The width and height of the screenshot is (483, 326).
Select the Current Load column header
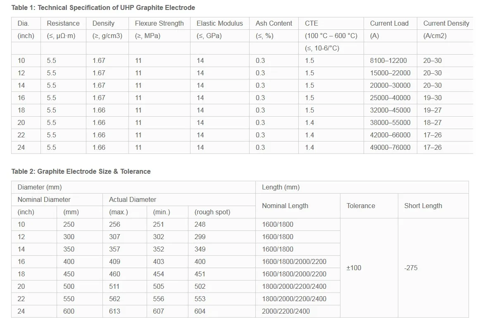(389, 23)
